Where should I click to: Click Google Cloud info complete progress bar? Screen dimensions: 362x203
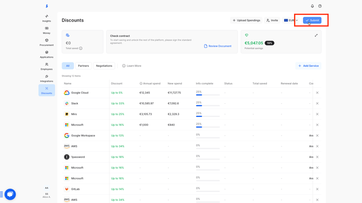coord(207,95)
